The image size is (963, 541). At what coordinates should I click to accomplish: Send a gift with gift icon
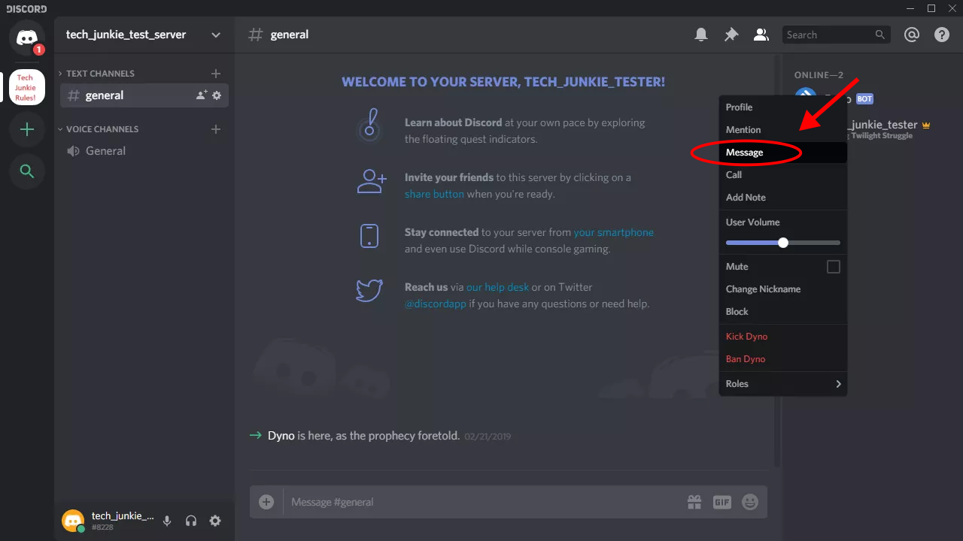(694, 502)
